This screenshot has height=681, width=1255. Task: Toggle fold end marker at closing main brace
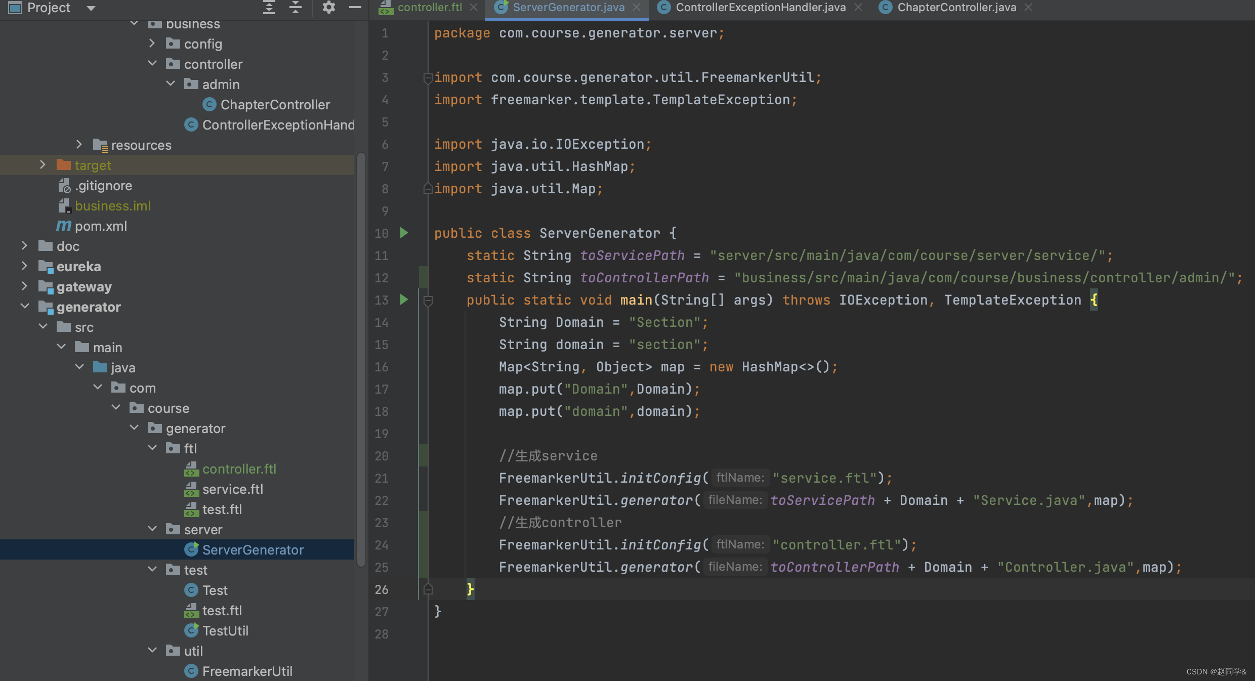coord(428,589)
